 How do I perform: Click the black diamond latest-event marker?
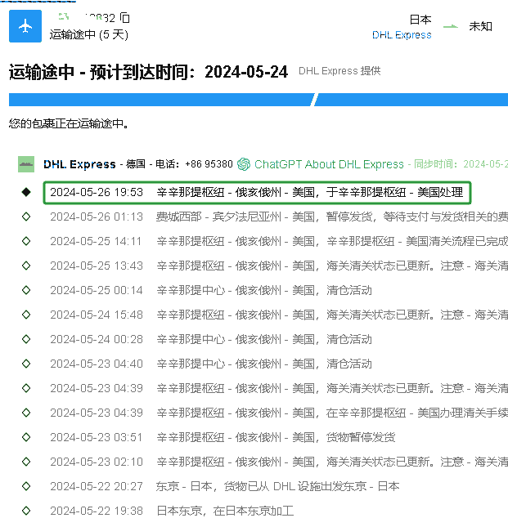(26, 192)
